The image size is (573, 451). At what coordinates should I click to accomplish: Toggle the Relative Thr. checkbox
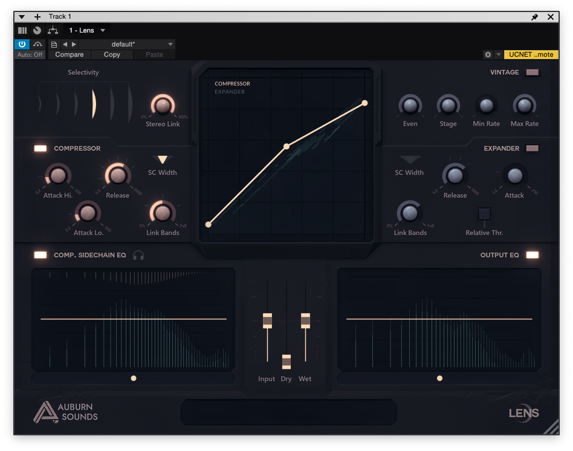[485, 214]
